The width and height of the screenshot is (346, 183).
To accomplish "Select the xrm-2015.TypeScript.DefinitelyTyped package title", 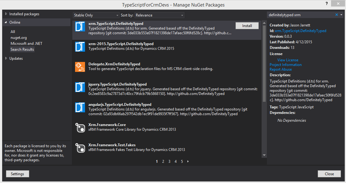I will (121, 44).
